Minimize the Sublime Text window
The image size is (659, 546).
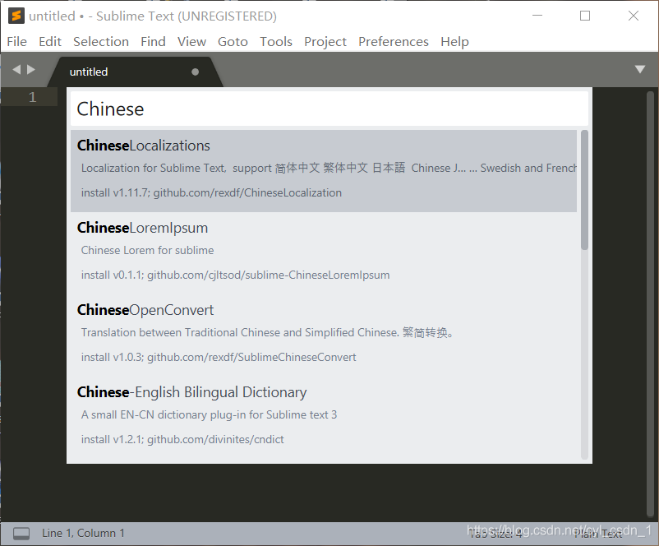537,16
